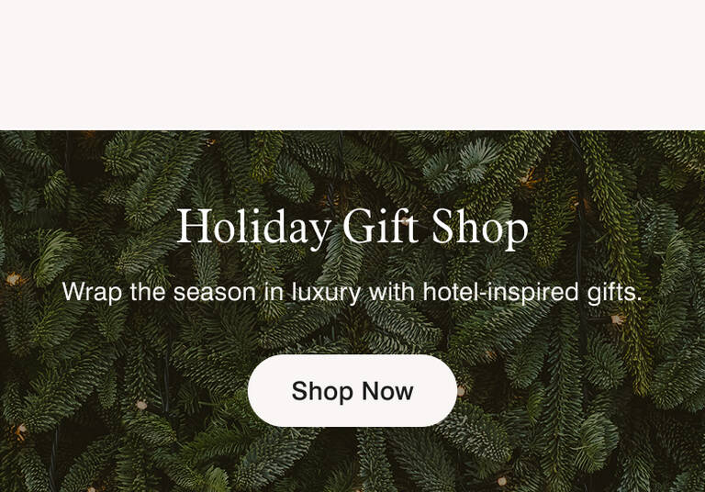Click the word "Wrap" in the subtitle

point(92,293)
